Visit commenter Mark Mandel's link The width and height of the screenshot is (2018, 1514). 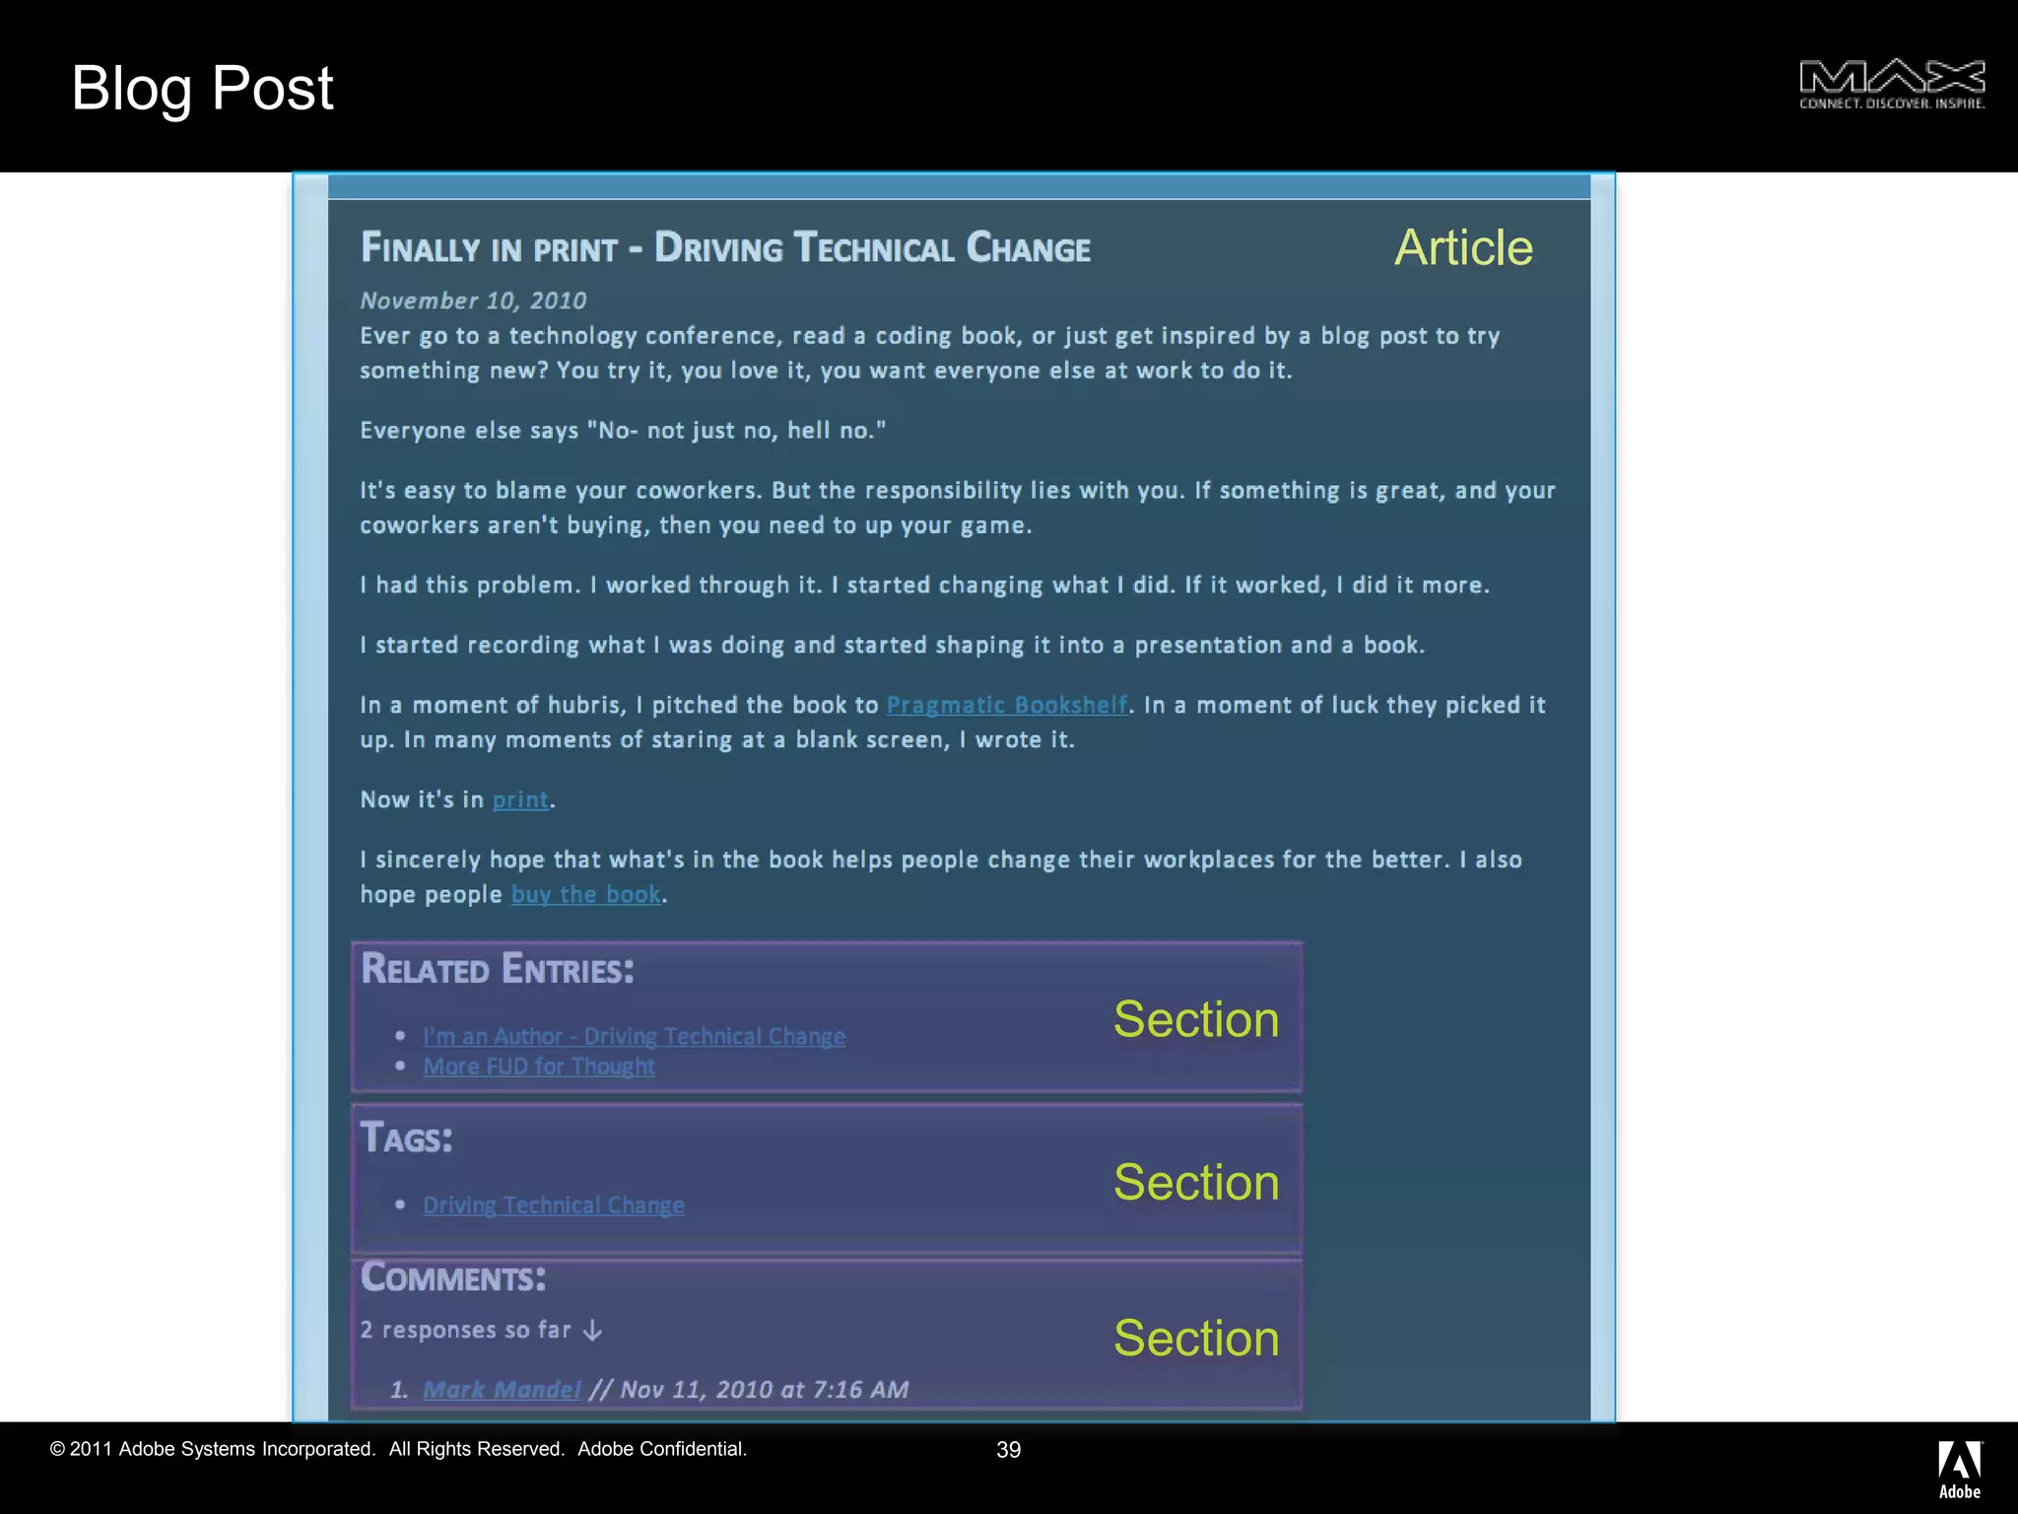coord(502,1390)
